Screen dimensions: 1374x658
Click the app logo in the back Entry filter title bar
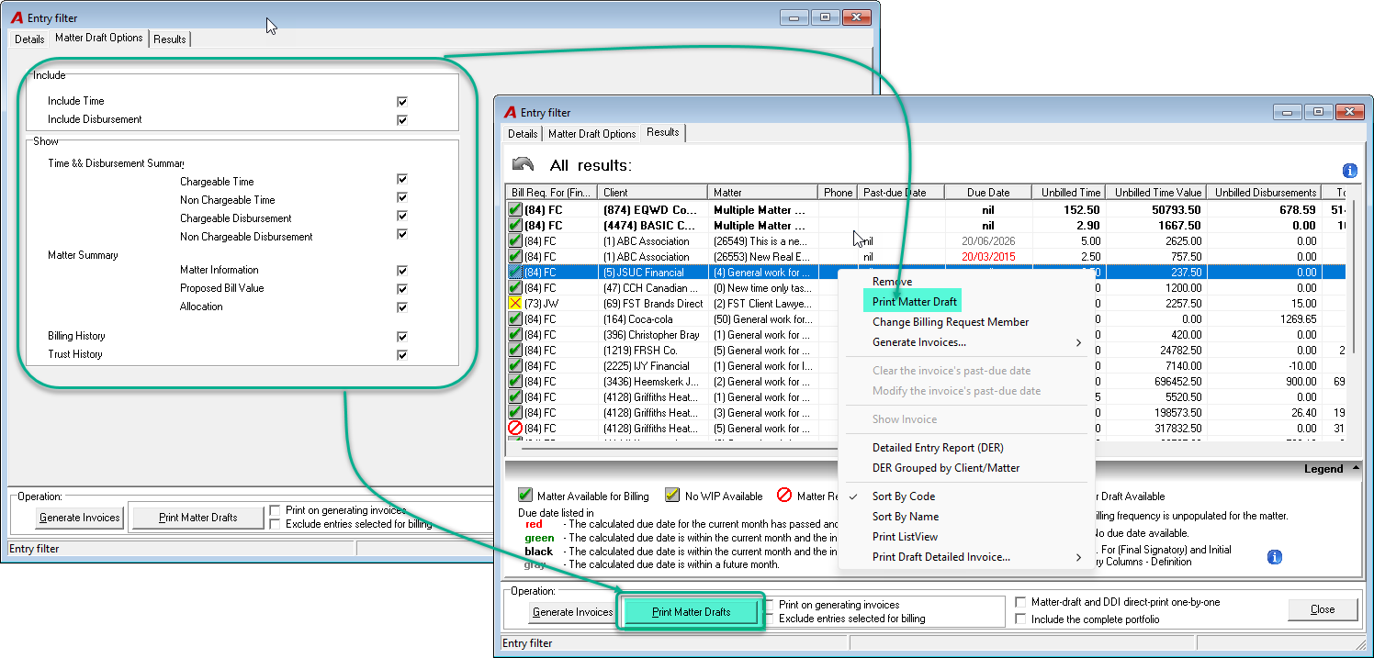(17, 17)
